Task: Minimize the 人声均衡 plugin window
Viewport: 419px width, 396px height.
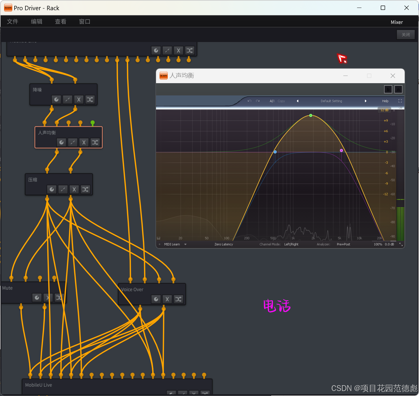Action: click(x=345, y=76)
